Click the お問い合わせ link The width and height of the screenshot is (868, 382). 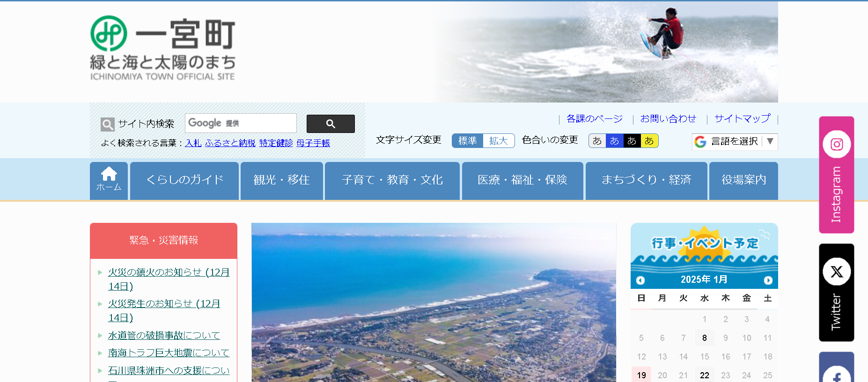pos(668,119)
